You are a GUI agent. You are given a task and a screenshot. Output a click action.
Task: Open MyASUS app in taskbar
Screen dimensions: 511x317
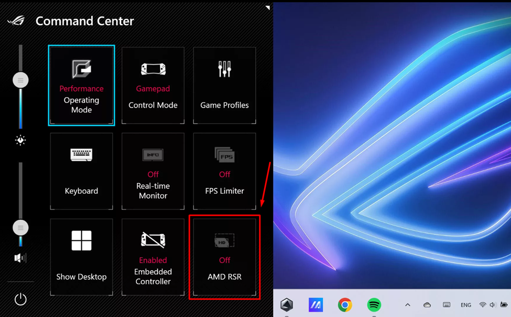316,305
